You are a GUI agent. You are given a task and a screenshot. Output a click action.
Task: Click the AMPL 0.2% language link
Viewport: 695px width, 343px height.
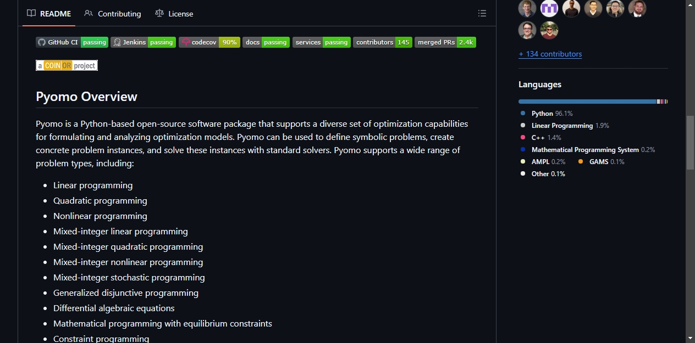543,162
